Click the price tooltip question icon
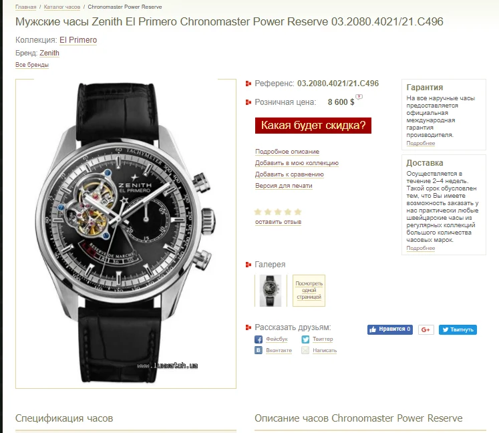The height and width of the screenshot is (433, 499). 359,96
